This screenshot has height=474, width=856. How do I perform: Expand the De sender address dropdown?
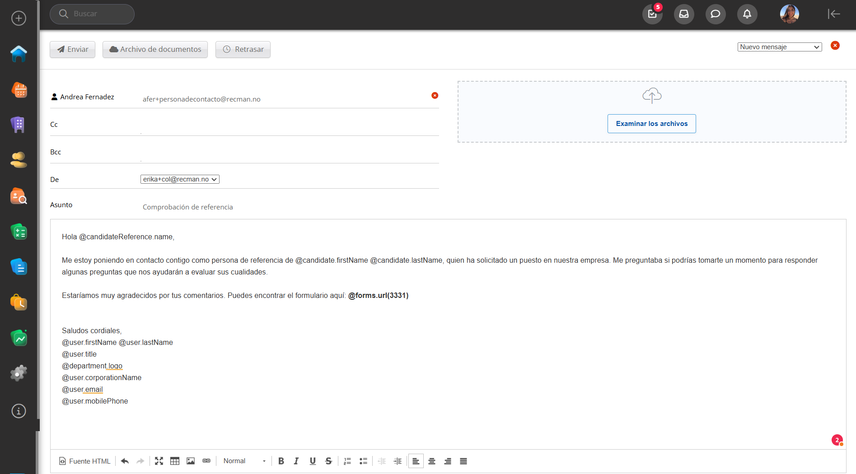pyautogui.click(x=180, y=179)
